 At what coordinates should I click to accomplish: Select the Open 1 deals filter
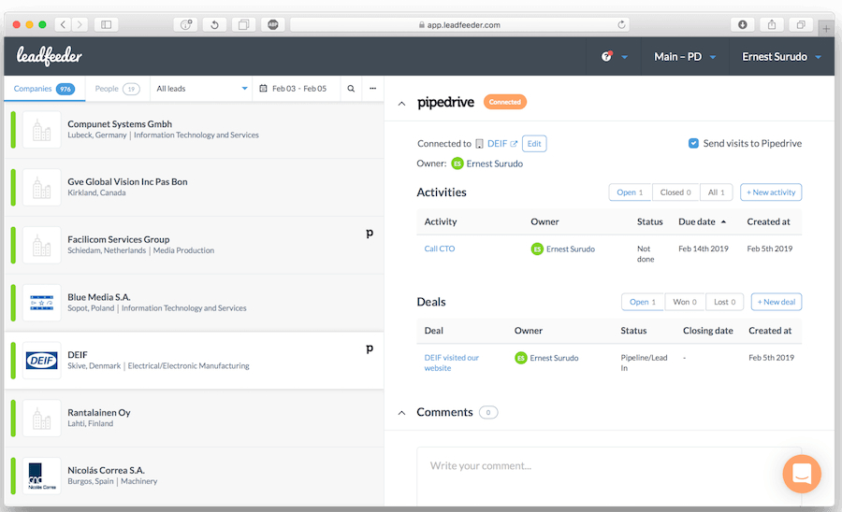(x=643, y=302)
